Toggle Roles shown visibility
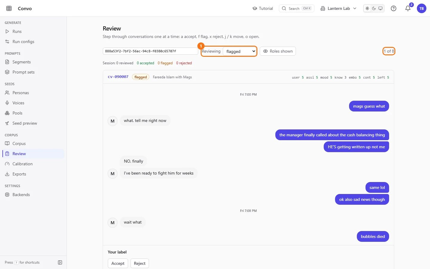The image size is (430, 269). pyautogui.click(x=278, y=51)
